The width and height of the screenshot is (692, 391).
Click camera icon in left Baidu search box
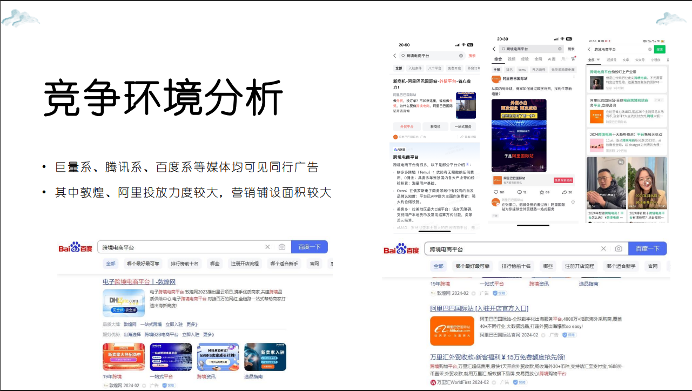(282, 247)
